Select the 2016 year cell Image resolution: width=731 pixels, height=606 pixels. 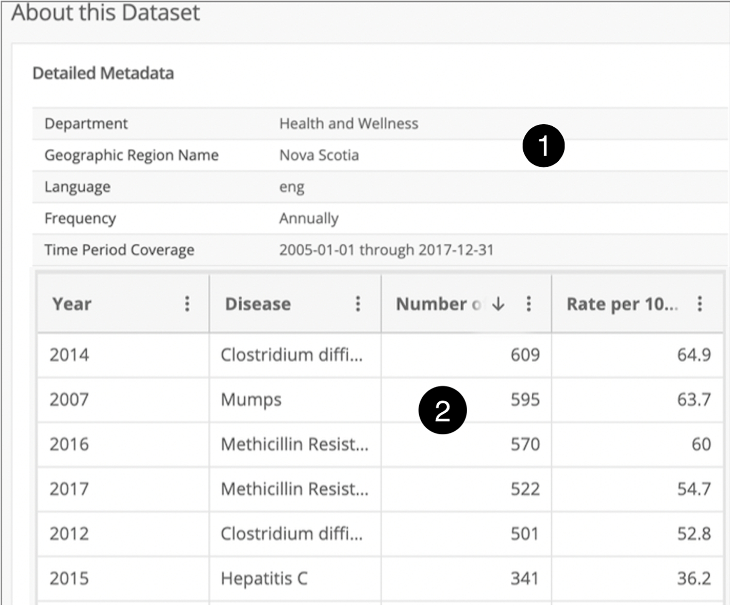pyautogui.click(x=123, y=445)
